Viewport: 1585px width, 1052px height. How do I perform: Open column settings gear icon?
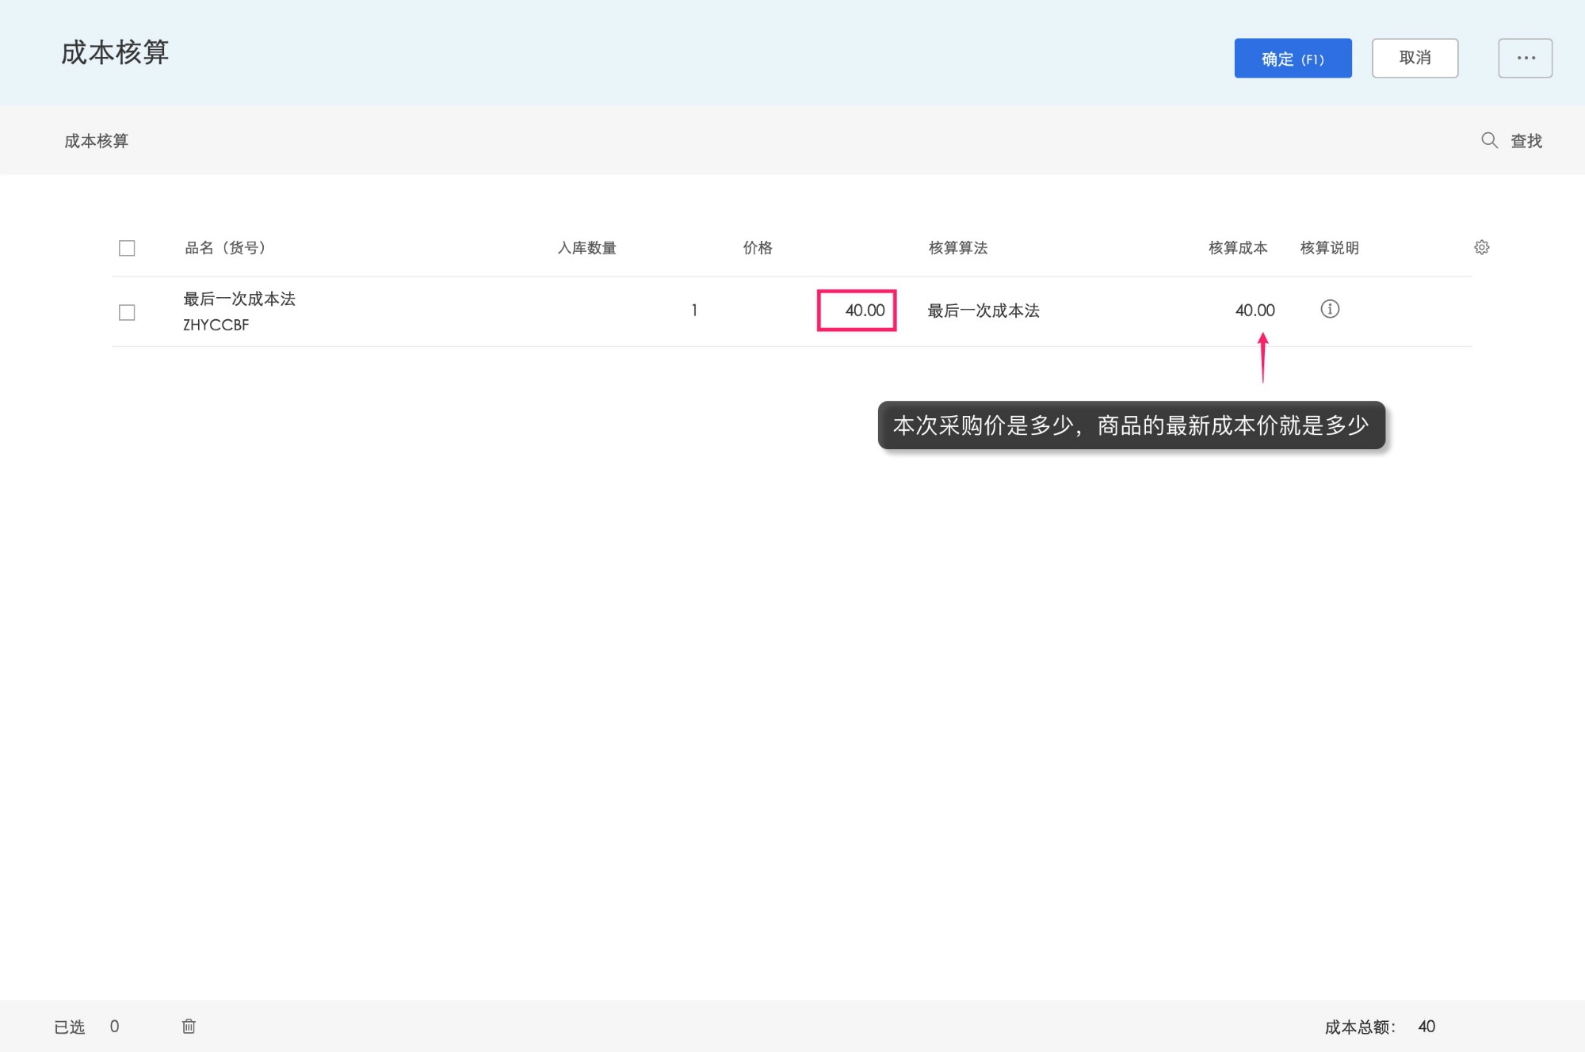tap(1481, 248)
